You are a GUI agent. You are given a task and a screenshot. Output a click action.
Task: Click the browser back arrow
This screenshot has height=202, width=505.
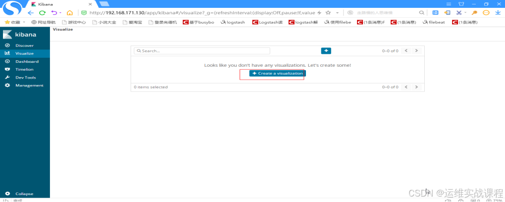coord(31,13)
